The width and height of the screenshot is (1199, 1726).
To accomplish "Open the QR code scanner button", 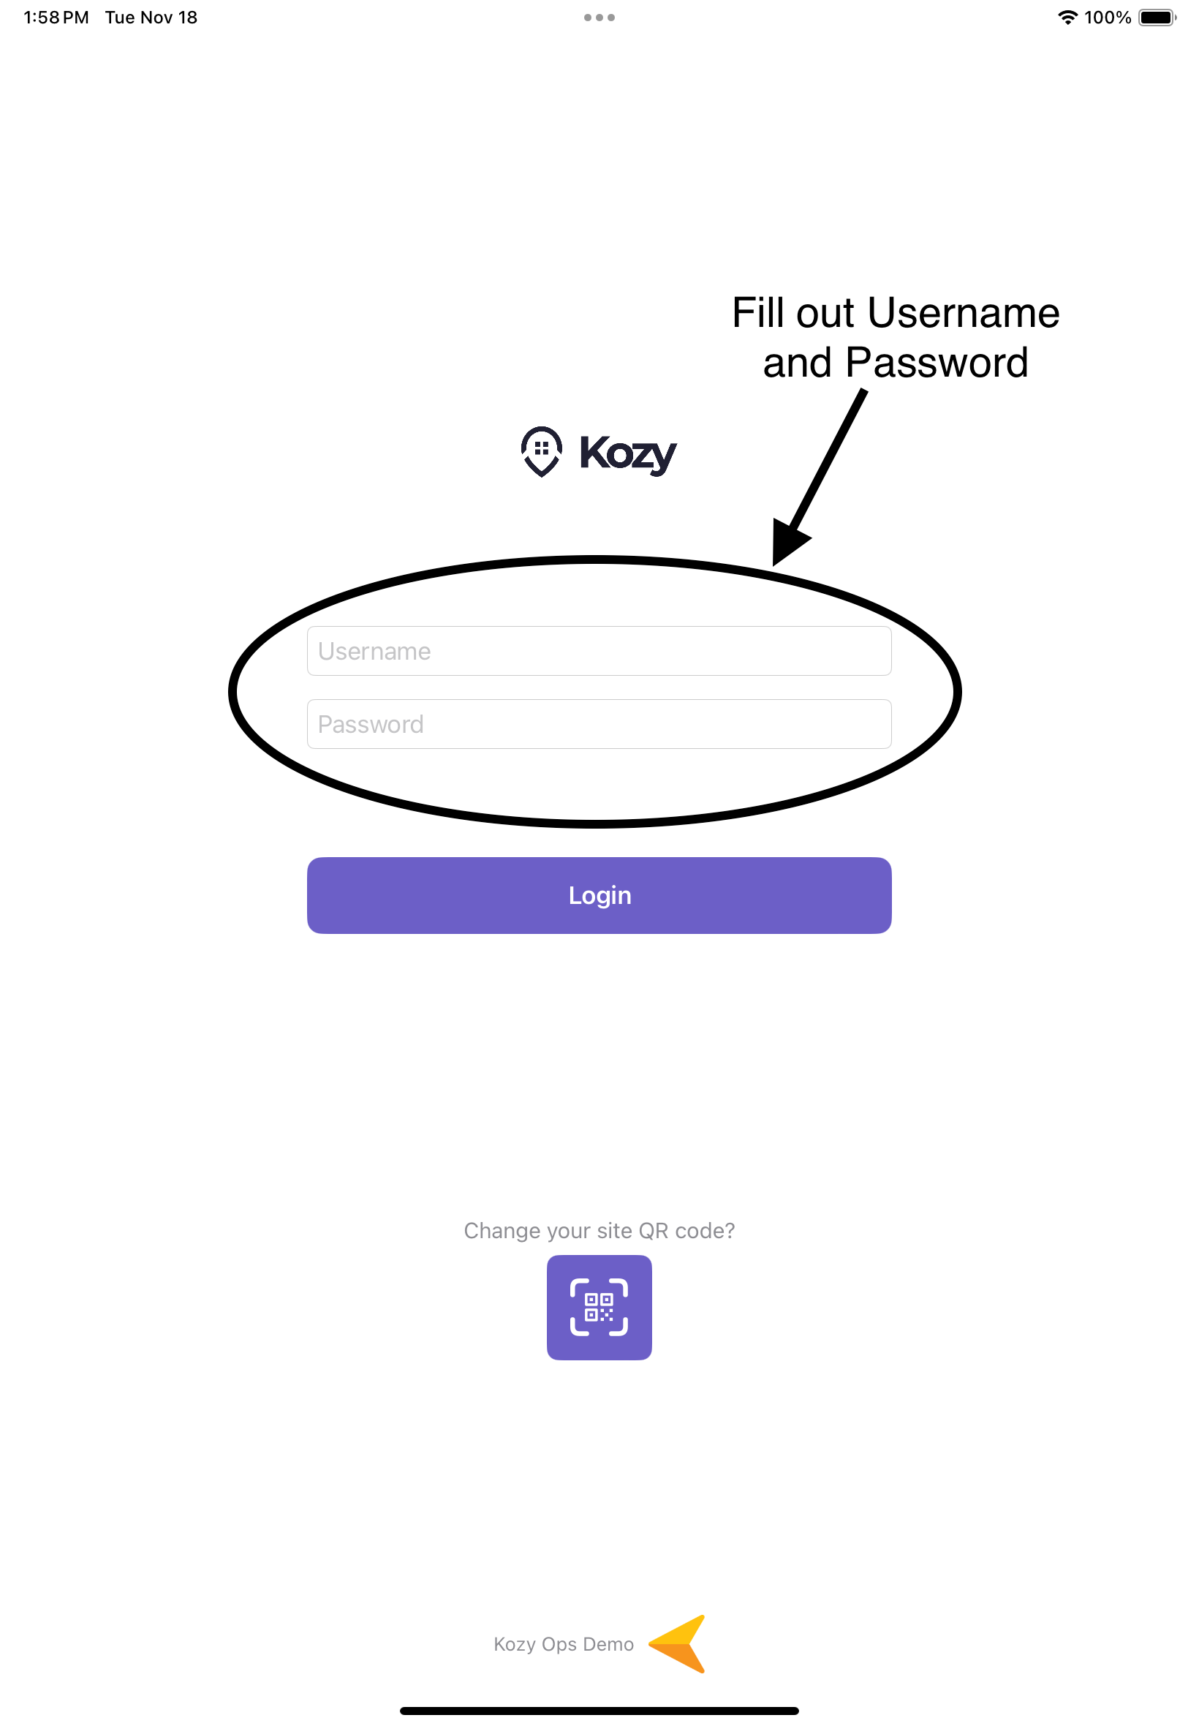I will (599, 1307).
